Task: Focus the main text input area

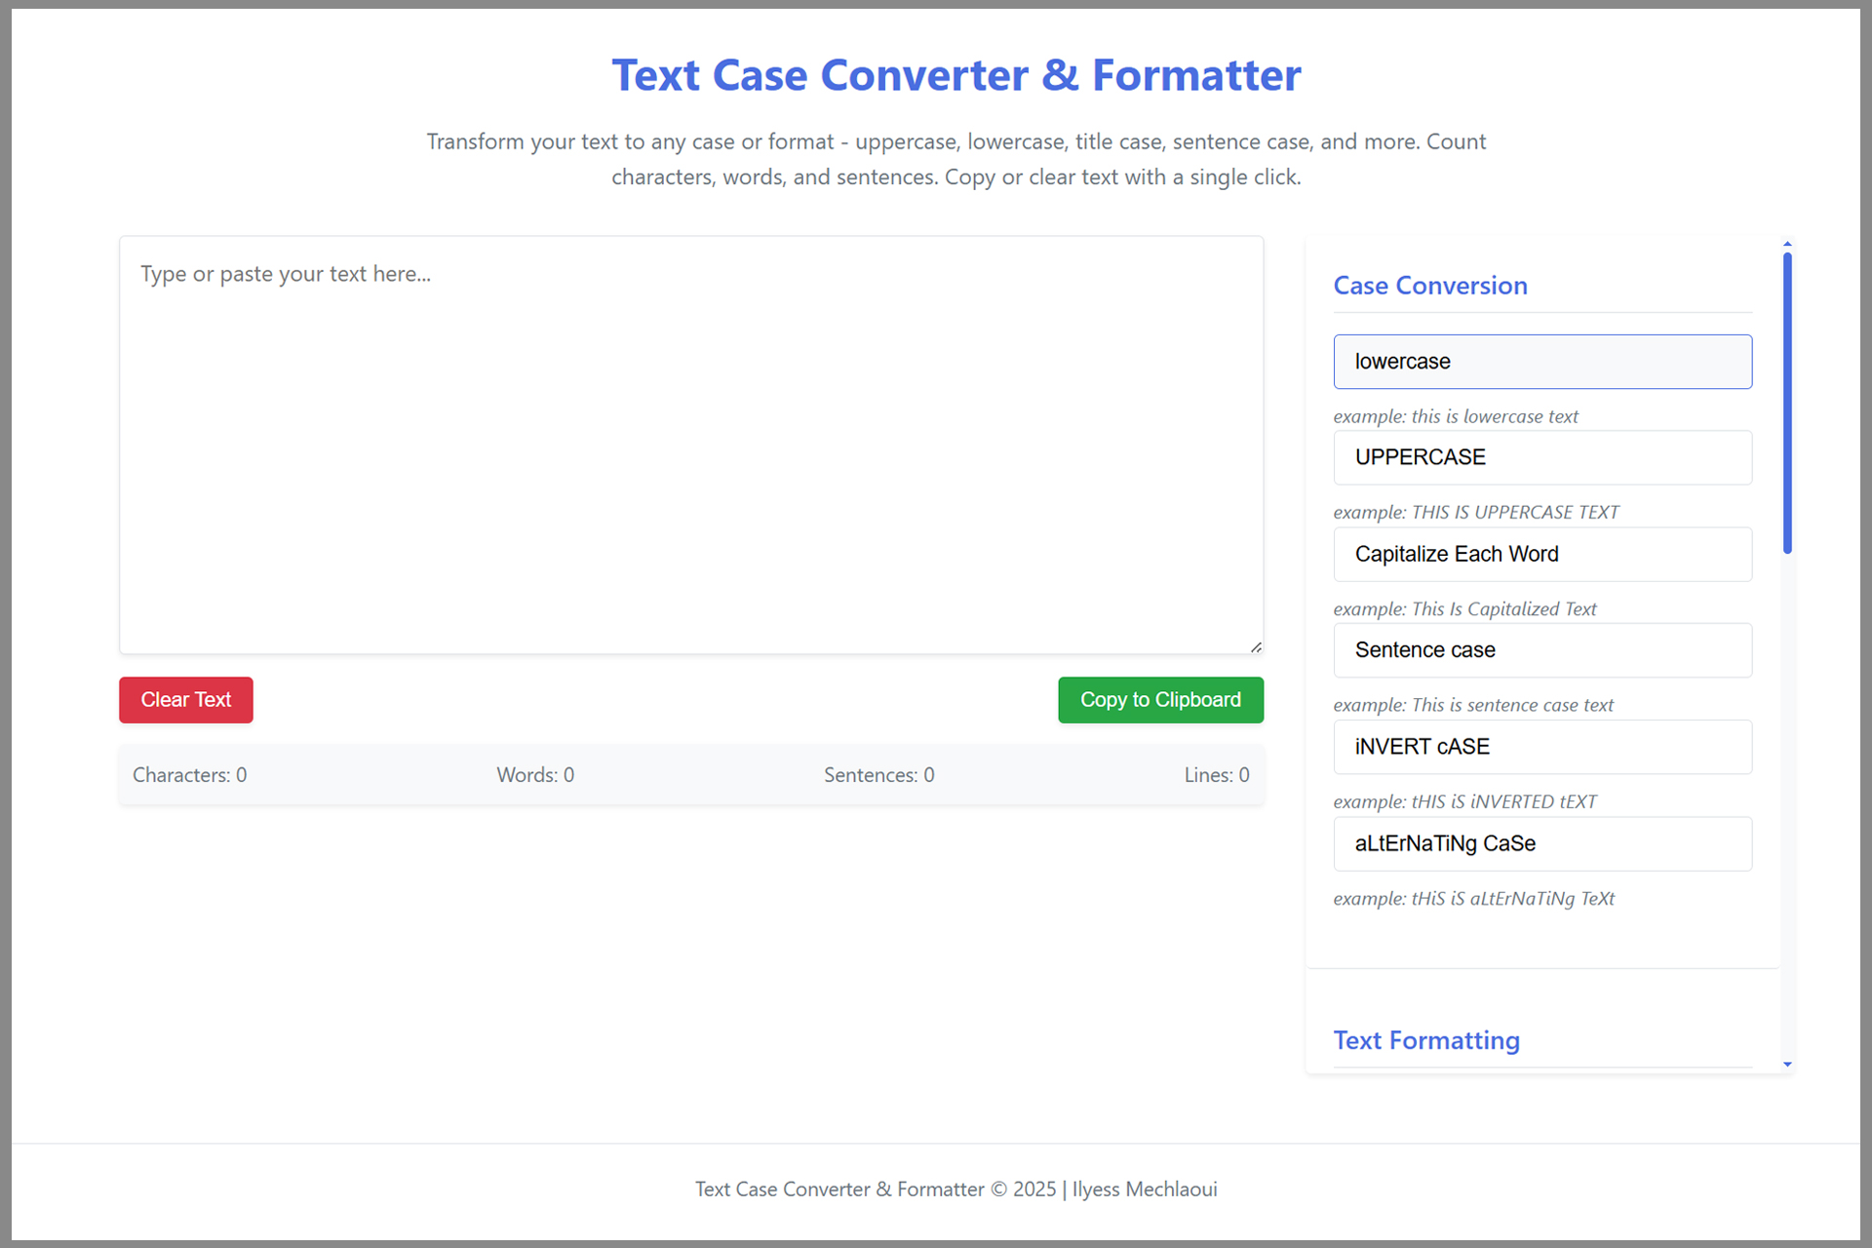Action: pyautogui.click(x=691, y=445)
